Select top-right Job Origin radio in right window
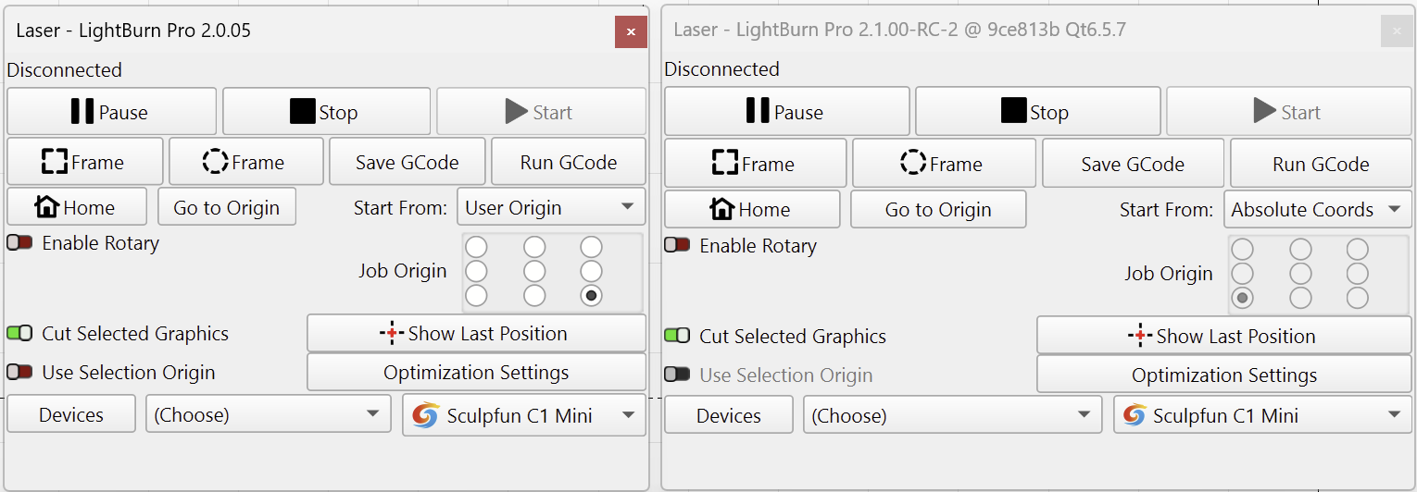Viewport: 1417px width, 492px height. tap(1357, 250)
